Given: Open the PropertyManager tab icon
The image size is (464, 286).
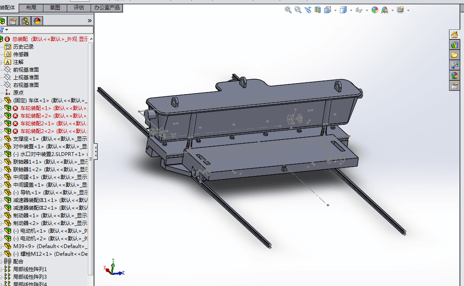Looking at the screenshot, I should (x=13, y=21).
